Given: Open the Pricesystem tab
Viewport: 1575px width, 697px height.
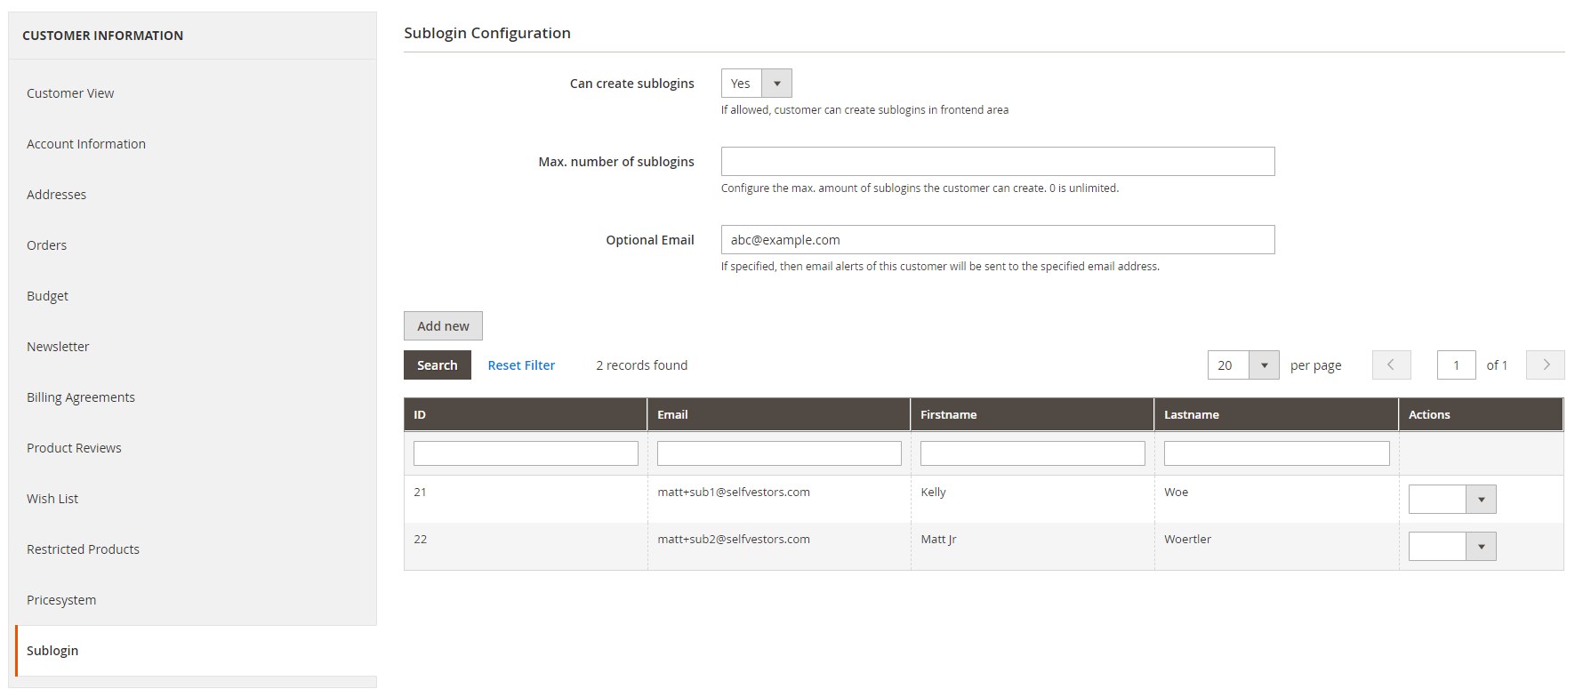Looking at the screenshot, I should click(61, 600).
